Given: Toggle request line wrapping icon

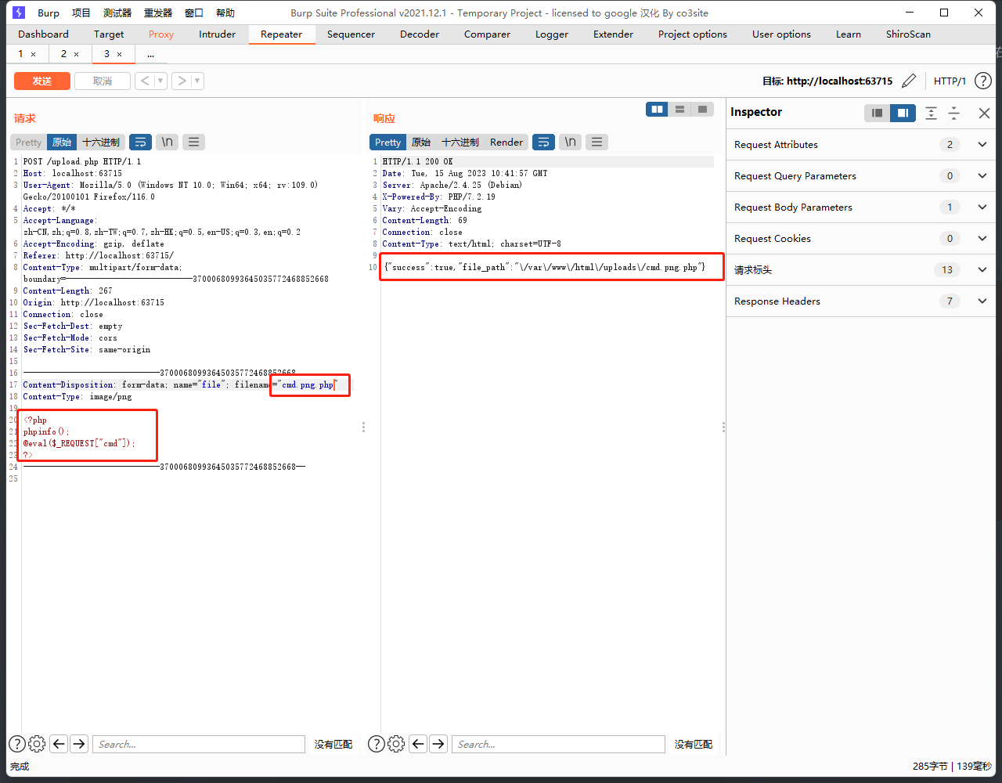Looking at the screenshot, I should (x=140, y=142).
